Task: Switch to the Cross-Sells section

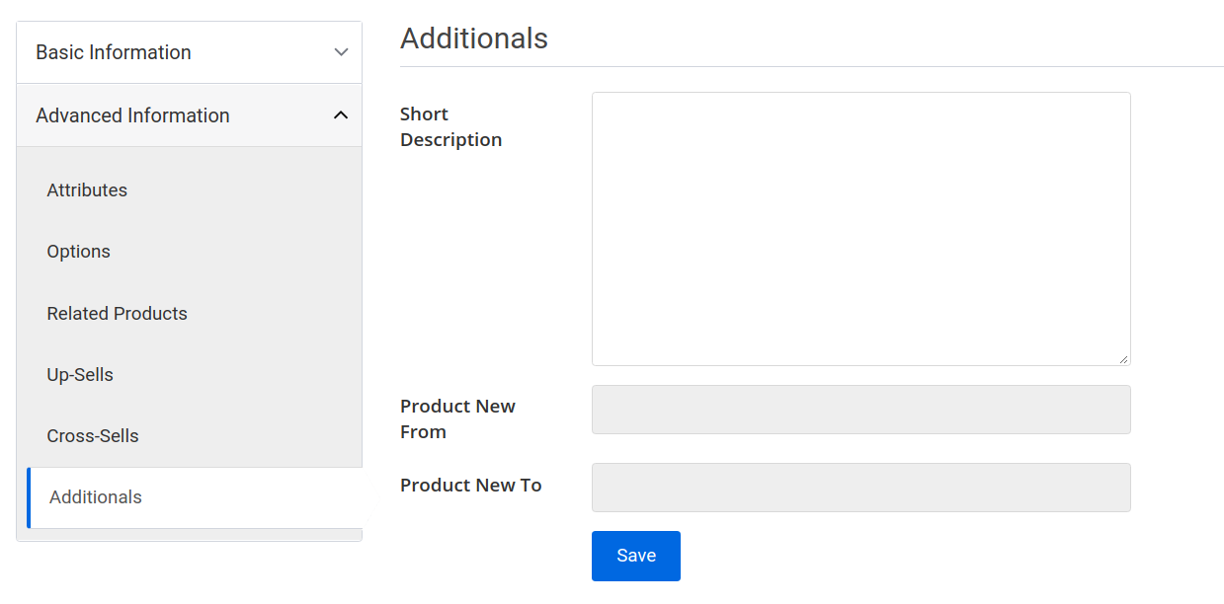Action: 93,435
